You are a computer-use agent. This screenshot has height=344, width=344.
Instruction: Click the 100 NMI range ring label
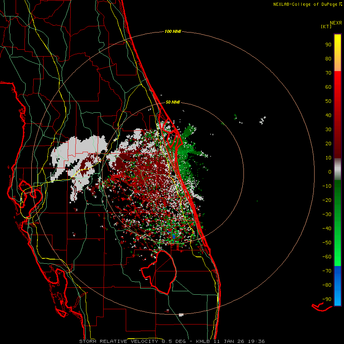click(173, 31)
